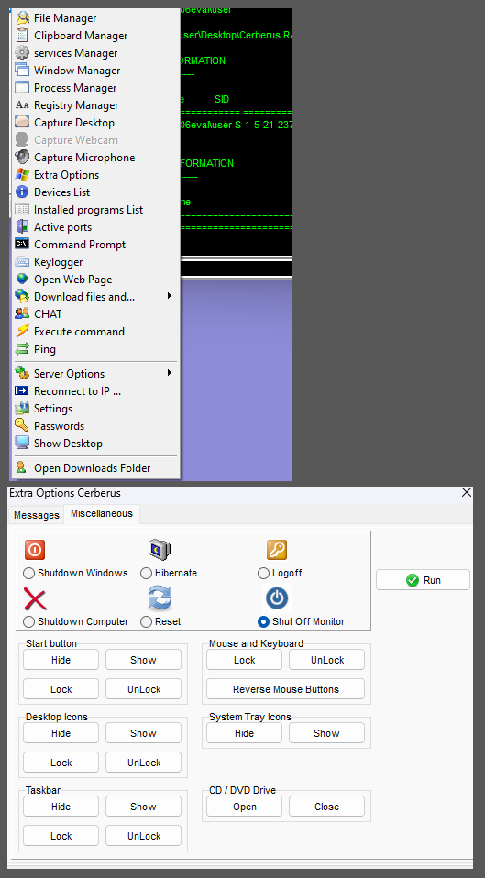Screen dimensions: 485x878
Task: Click the Clipboard Manager icon
Action: (22, 36)
